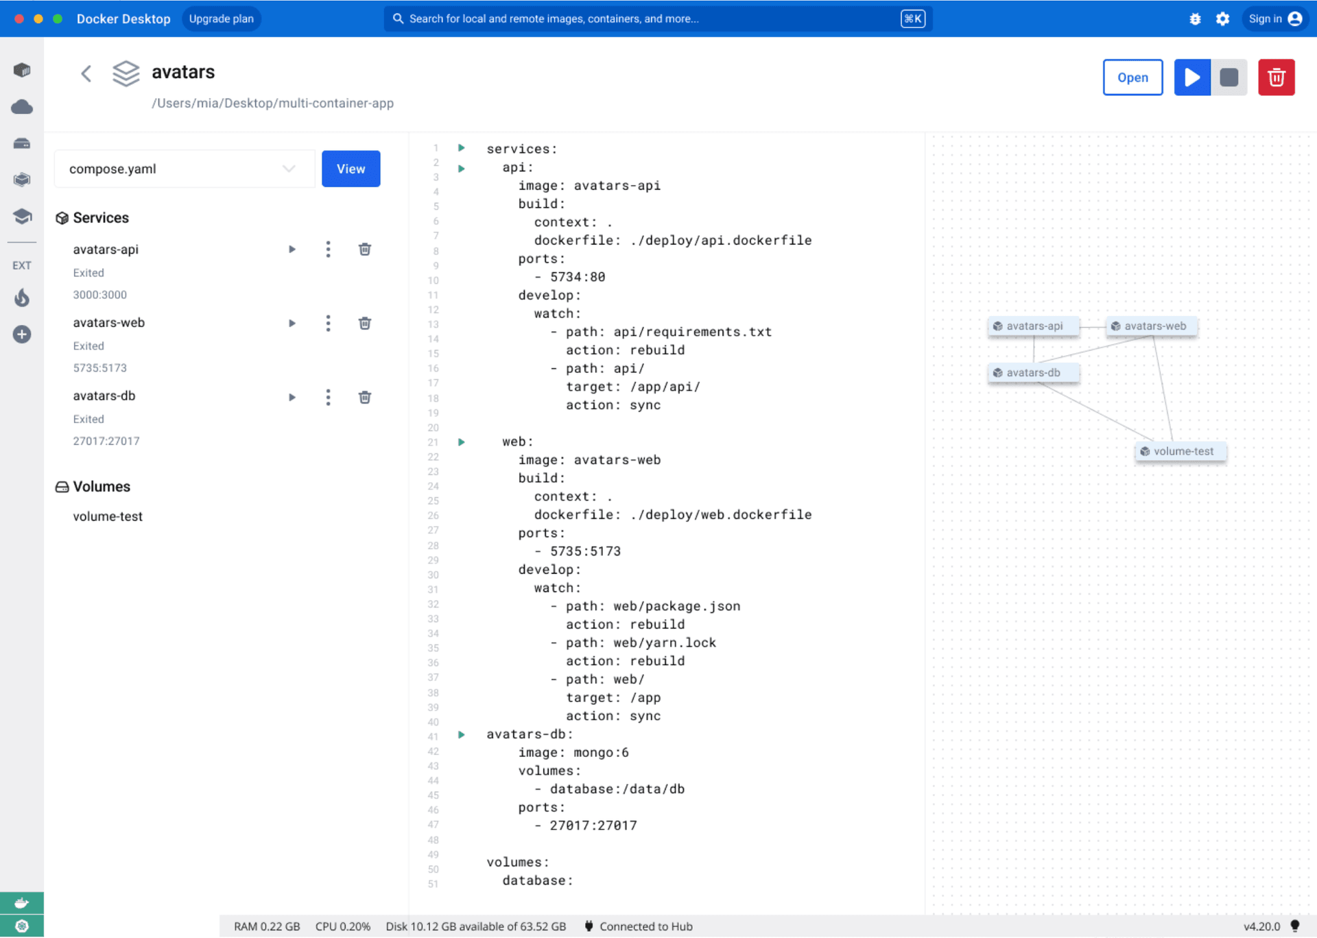Click the bug troubleshoot icon
The width and height of the screenshot is (1317, 938).
click(x=1195, y=19)
